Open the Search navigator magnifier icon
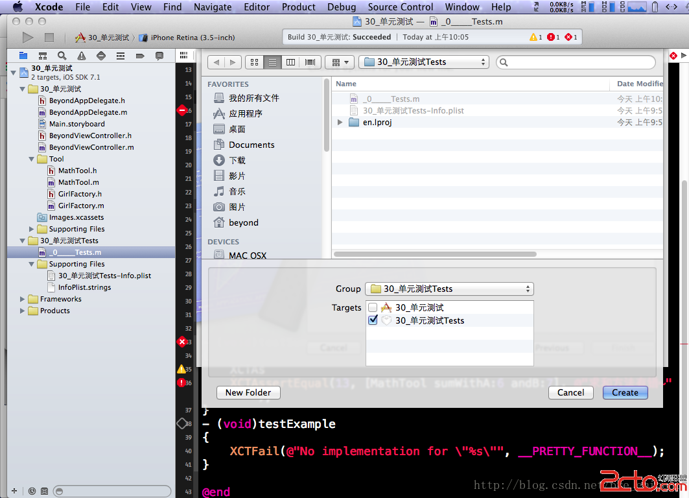The height and width of the screenshot is (498, 689). pyautogui.click(x=62, y=56)
